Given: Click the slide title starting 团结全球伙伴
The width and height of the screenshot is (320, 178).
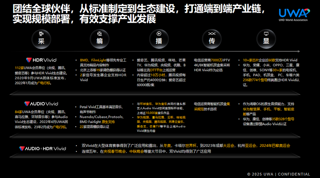Looking at the screenshot, I should click(139, 14).
